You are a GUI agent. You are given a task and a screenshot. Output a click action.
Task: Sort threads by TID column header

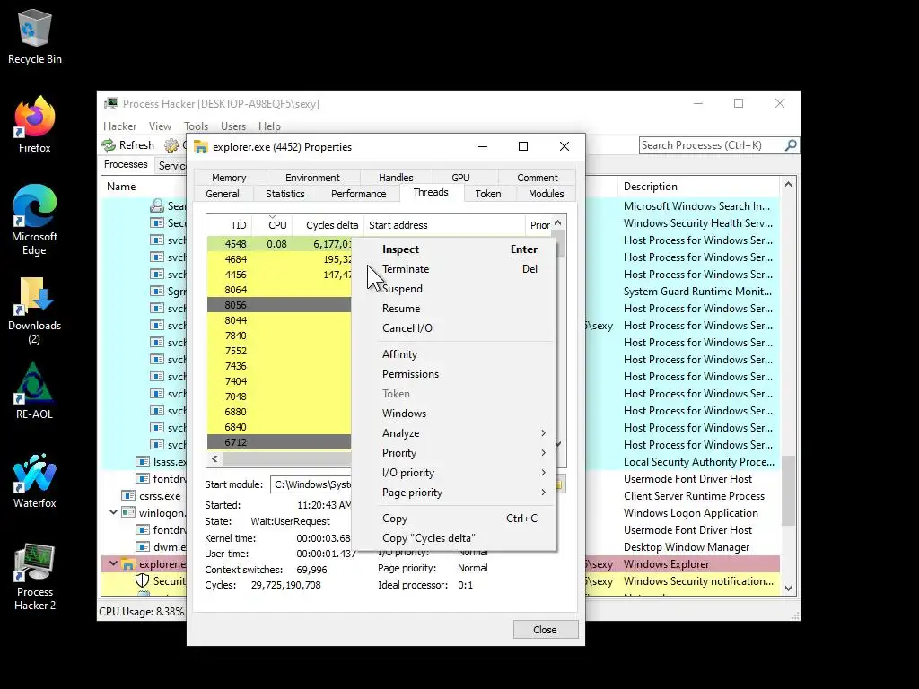pos(230,225)
